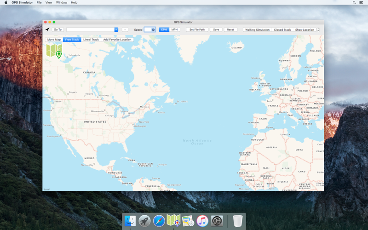Image resolution: width=368 pixels, height=230 pixels.
Task: Click the Set File Path button
Action: [197, 29]
